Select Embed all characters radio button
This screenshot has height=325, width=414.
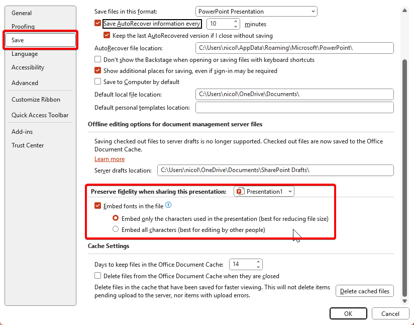coord(116,229)
